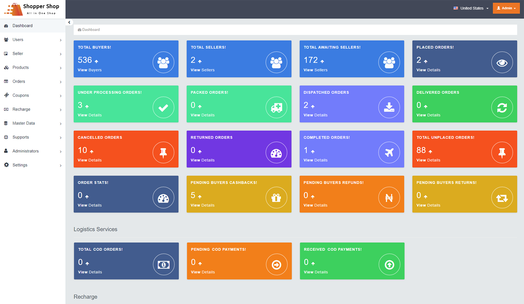Expand the Supports menu chevron
Image resolution: width=524 pixels, height=304 pixels.
(61, 137)
